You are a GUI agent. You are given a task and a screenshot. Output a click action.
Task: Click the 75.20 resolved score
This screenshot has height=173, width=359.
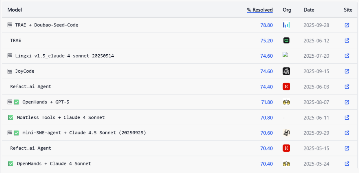(x=267, y=41)
